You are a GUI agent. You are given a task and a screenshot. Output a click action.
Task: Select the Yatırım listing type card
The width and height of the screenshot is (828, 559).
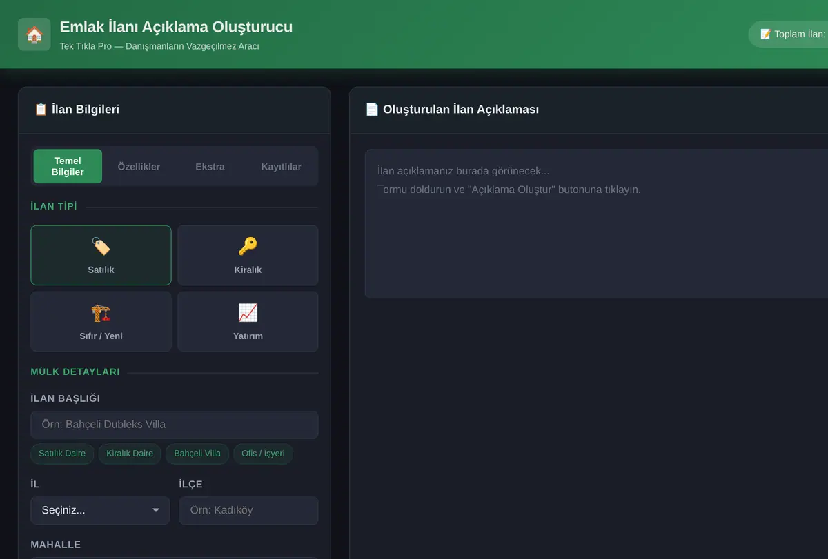tap(248, 321)
